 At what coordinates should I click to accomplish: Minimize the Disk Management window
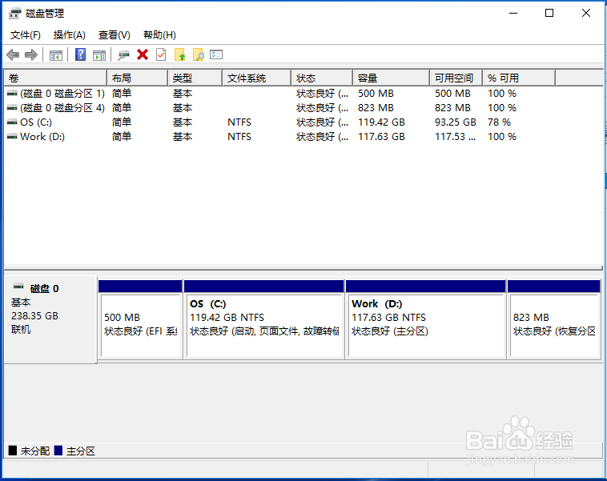tap(513, 13)
